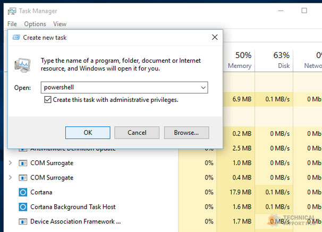Select the Device Association Framework icon
Screen dimensions: 322x232
tap(23, 221)
